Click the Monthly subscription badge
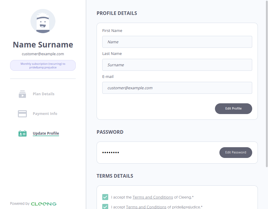268x209 pixels. coord(43,65)
